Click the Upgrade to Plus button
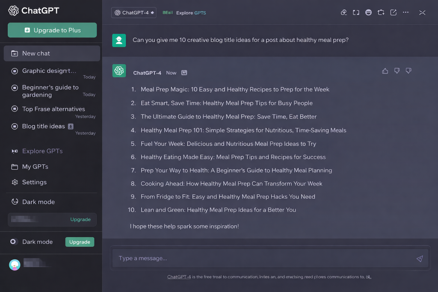The width and height of the screenshot is (438, 292). point(52,30)
